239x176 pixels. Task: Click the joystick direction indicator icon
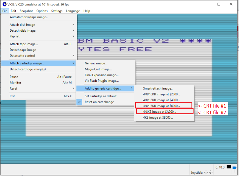(x=208, y=172)
